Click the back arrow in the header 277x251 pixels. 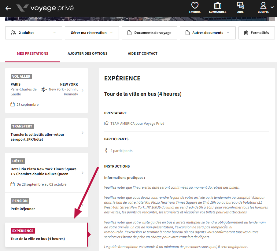pos(8,8)
